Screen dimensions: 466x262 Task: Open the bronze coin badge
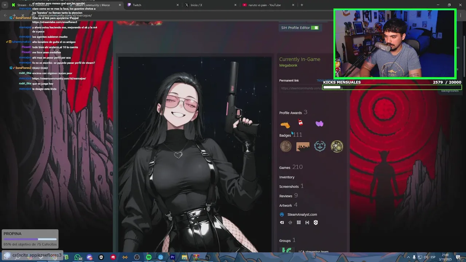pyautogui.click(x=286, y=146)
